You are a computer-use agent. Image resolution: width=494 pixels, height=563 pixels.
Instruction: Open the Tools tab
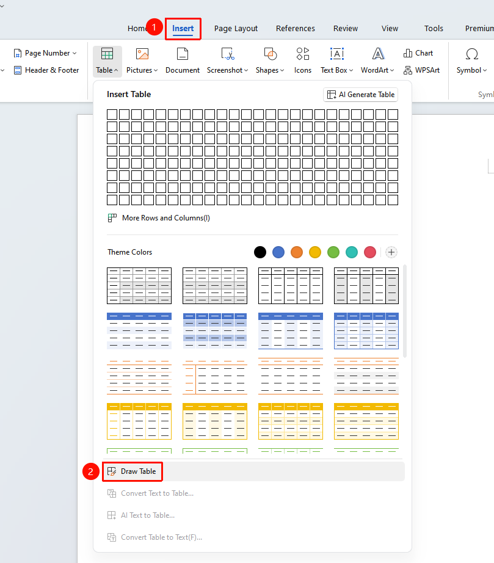point(434,28)
